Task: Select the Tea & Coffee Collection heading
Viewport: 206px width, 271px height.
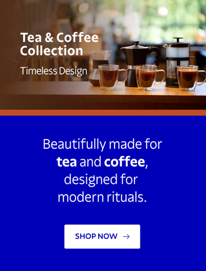Action: [x=59, y=44]
